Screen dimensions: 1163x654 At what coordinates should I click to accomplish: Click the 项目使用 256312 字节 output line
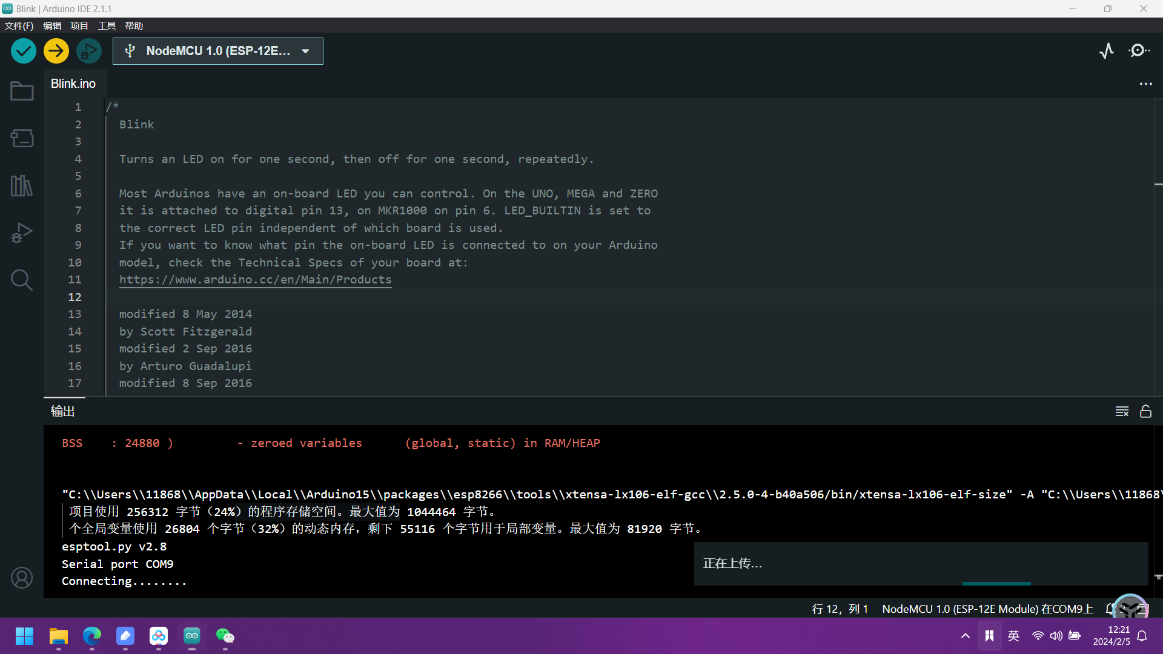click(x=282, y=512)
